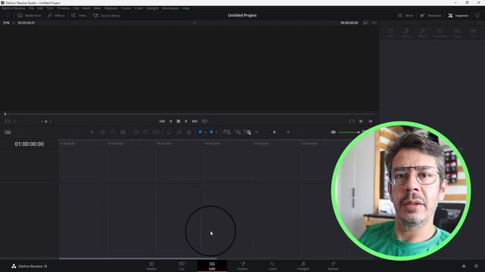Toggle Snapping magnet icon

coord(169,132)
